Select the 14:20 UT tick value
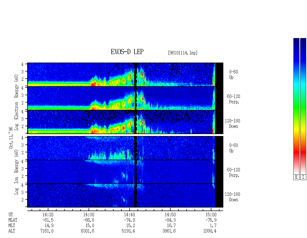Screen dimensions: 307x238 [48, 215]
